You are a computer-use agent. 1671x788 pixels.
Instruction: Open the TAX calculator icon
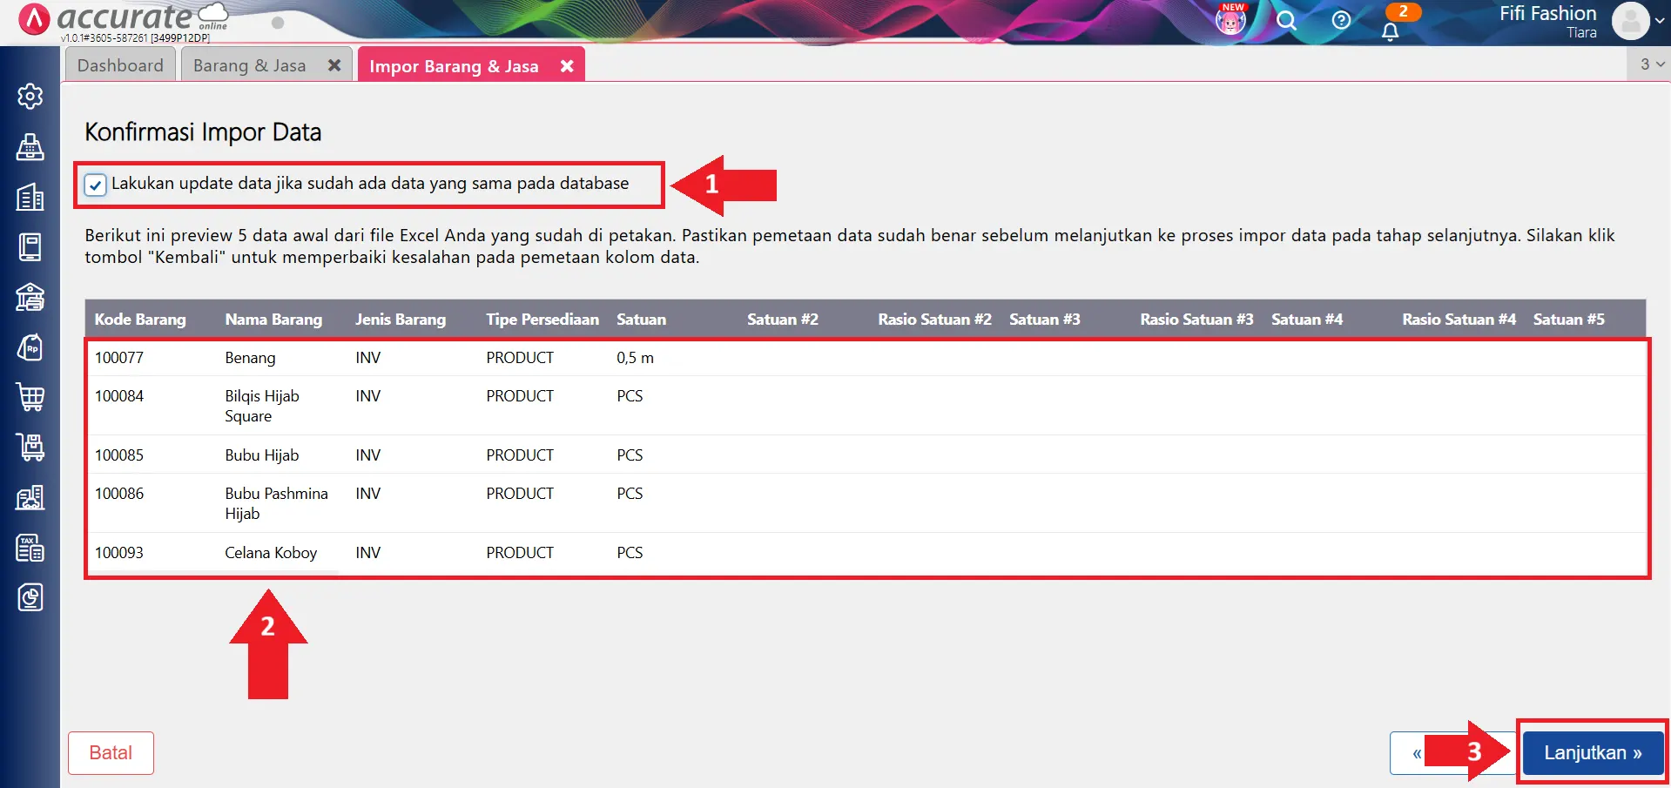pyautogui.click(x=30, y=548)
